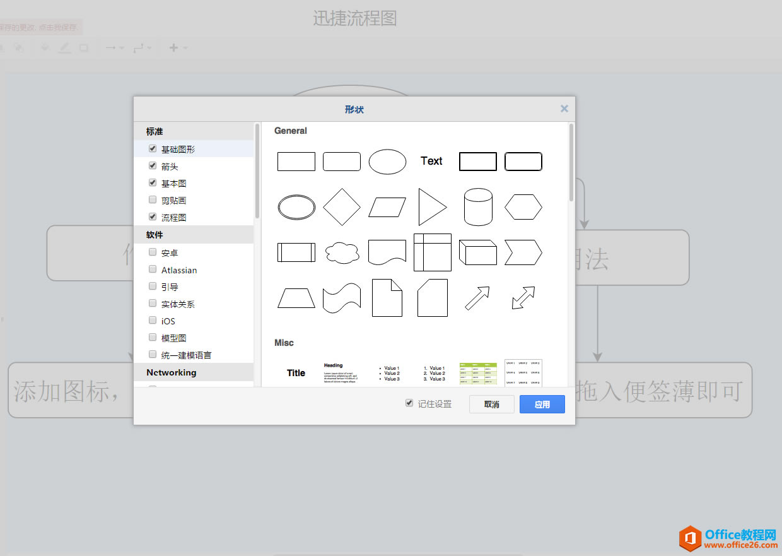This screenshot has width=782, height=556.
Task: Click the shadow icon in toolbar
Action: tap(84, 48)
